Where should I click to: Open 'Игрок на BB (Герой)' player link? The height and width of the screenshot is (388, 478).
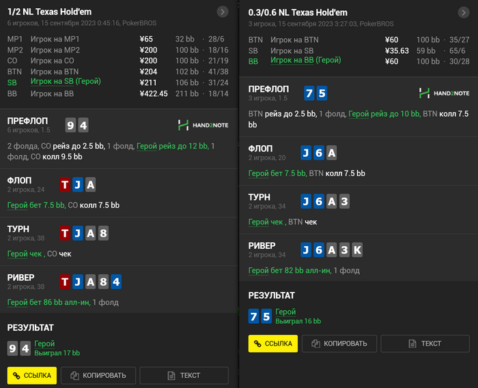click(306, 60)
